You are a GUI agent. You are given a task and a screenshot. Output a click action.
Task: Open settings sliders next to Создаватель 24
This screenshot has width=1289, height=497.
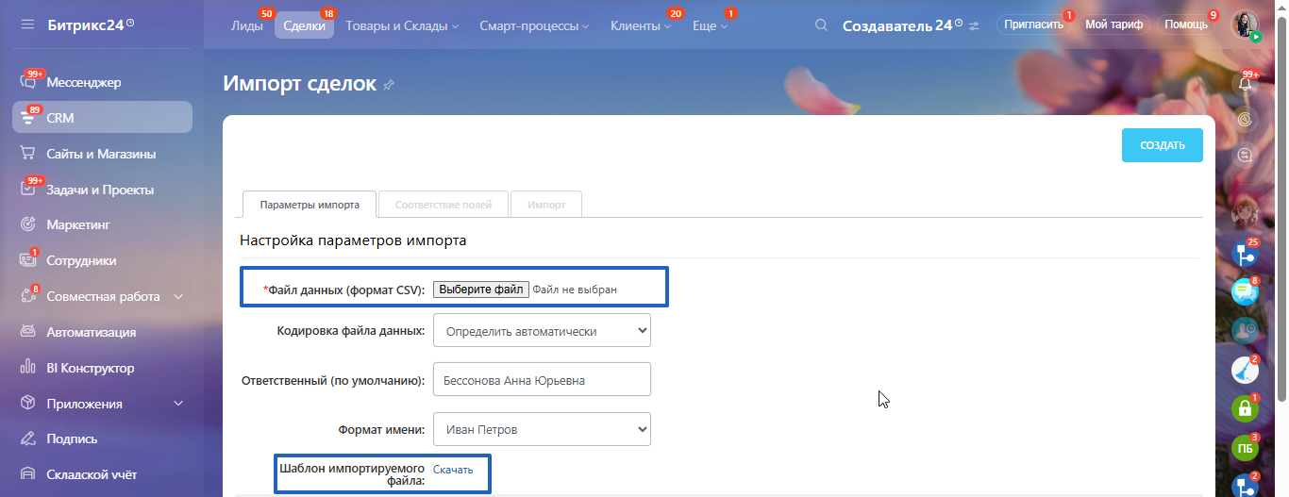coord(974,25)
